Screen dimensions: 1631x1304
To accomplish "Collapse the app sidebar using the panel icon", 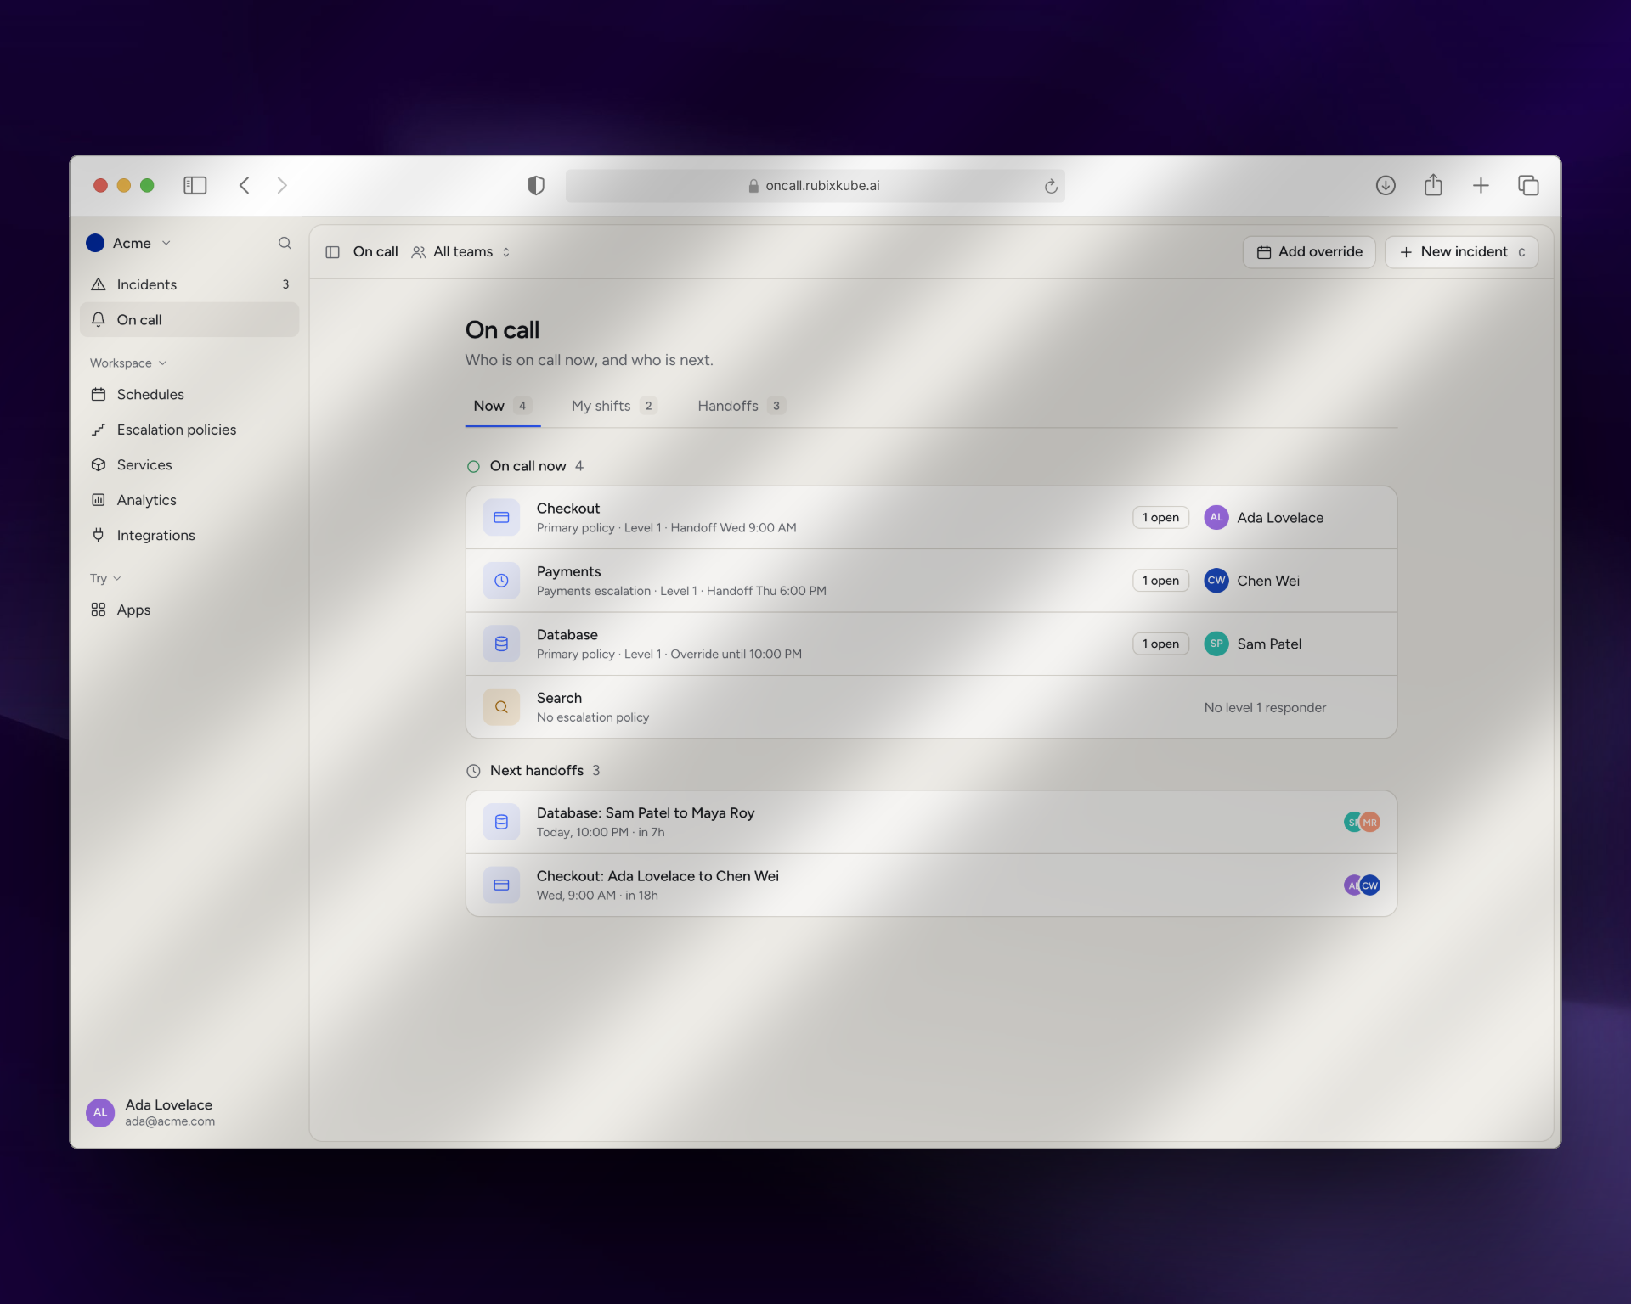I will pos(333,252).
